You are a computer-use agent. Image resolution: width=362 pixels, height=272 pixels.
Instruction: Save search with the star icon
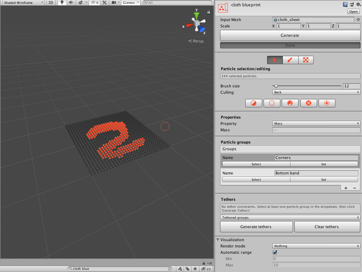(195, 269)
